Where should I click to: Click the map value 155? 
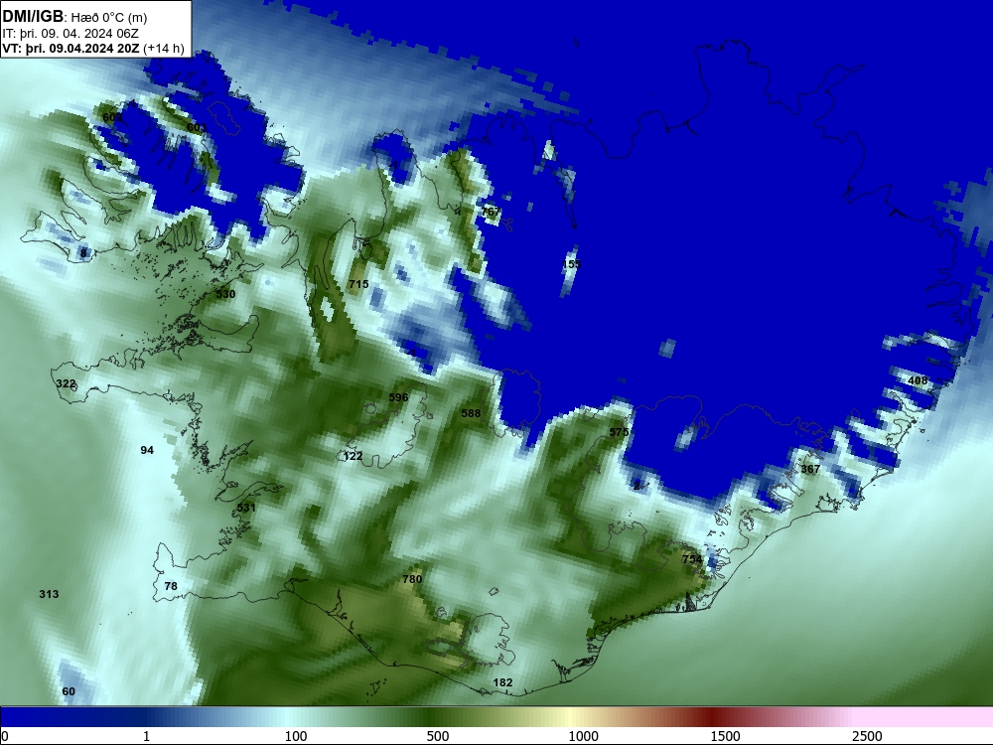click(x=571, y=264)
